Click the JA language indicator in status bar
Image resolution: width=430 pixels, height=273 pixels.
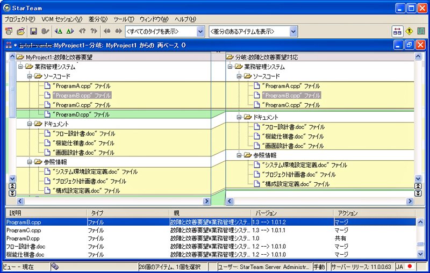point(399,267)
